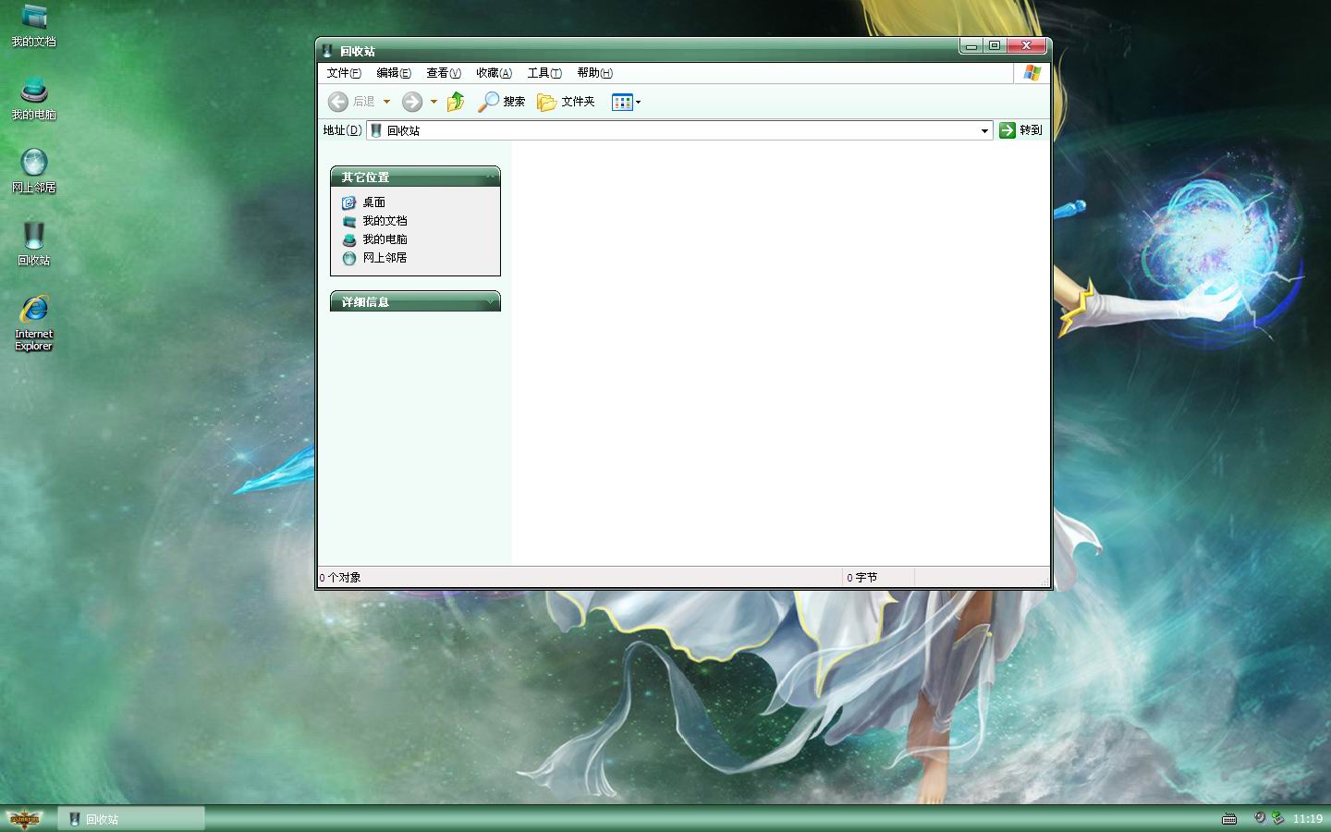Click the safely remove hardware tray icon
This screenshot has width=1331, height=832.
coord(1277,817)
